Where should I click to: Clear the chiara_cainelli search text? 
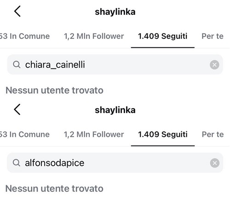point(214,65)
